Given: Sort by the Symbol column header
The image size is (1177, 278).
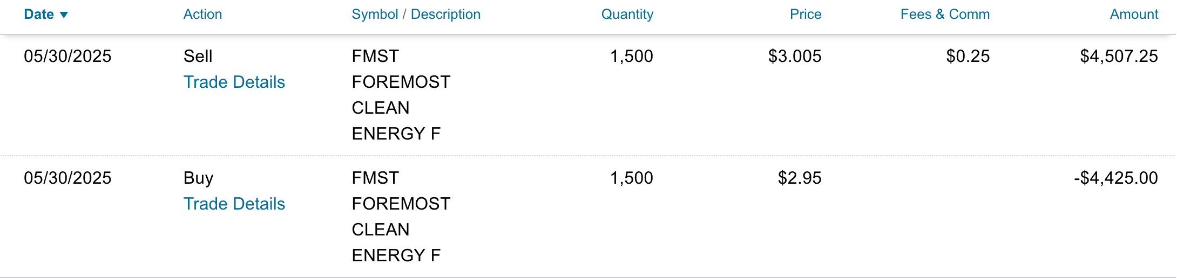Looking at the screenshot, I should [375, 15].
